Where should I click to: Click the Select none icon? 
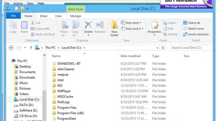click(x=185, y=29)
